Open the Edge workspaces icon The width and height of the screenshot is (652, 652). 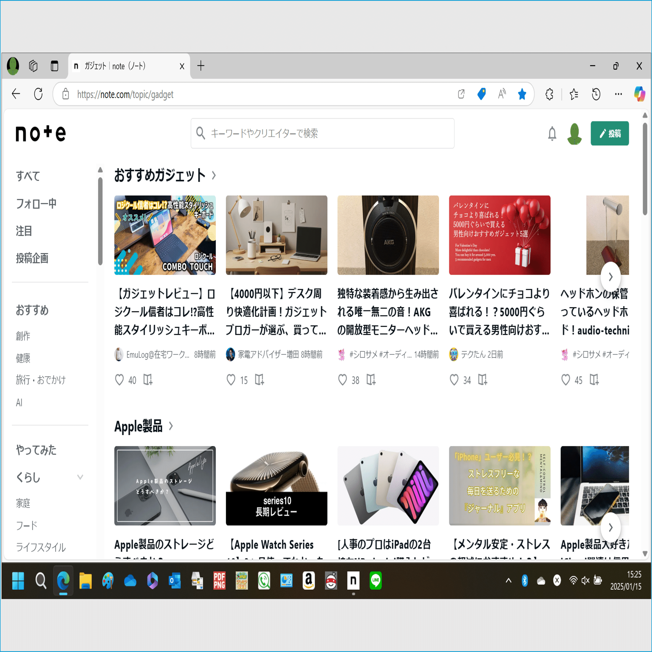tap(33, 66)
